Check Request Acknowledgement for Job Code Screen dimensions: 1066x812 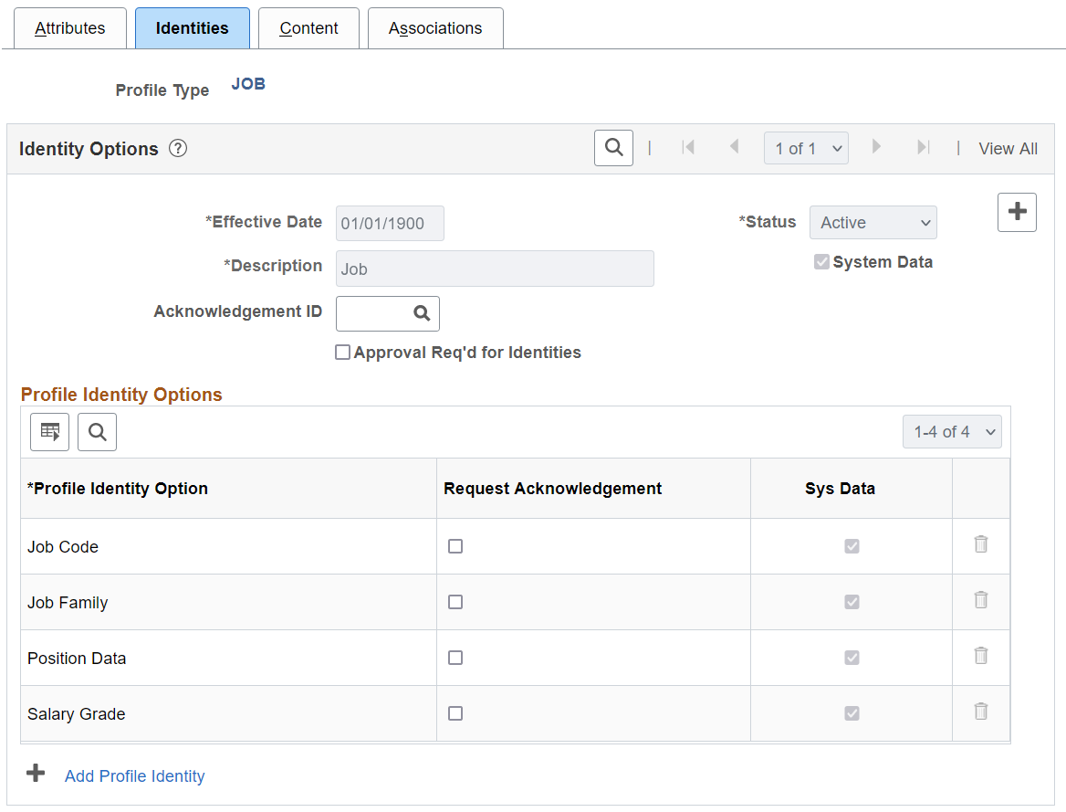point(455,546)
